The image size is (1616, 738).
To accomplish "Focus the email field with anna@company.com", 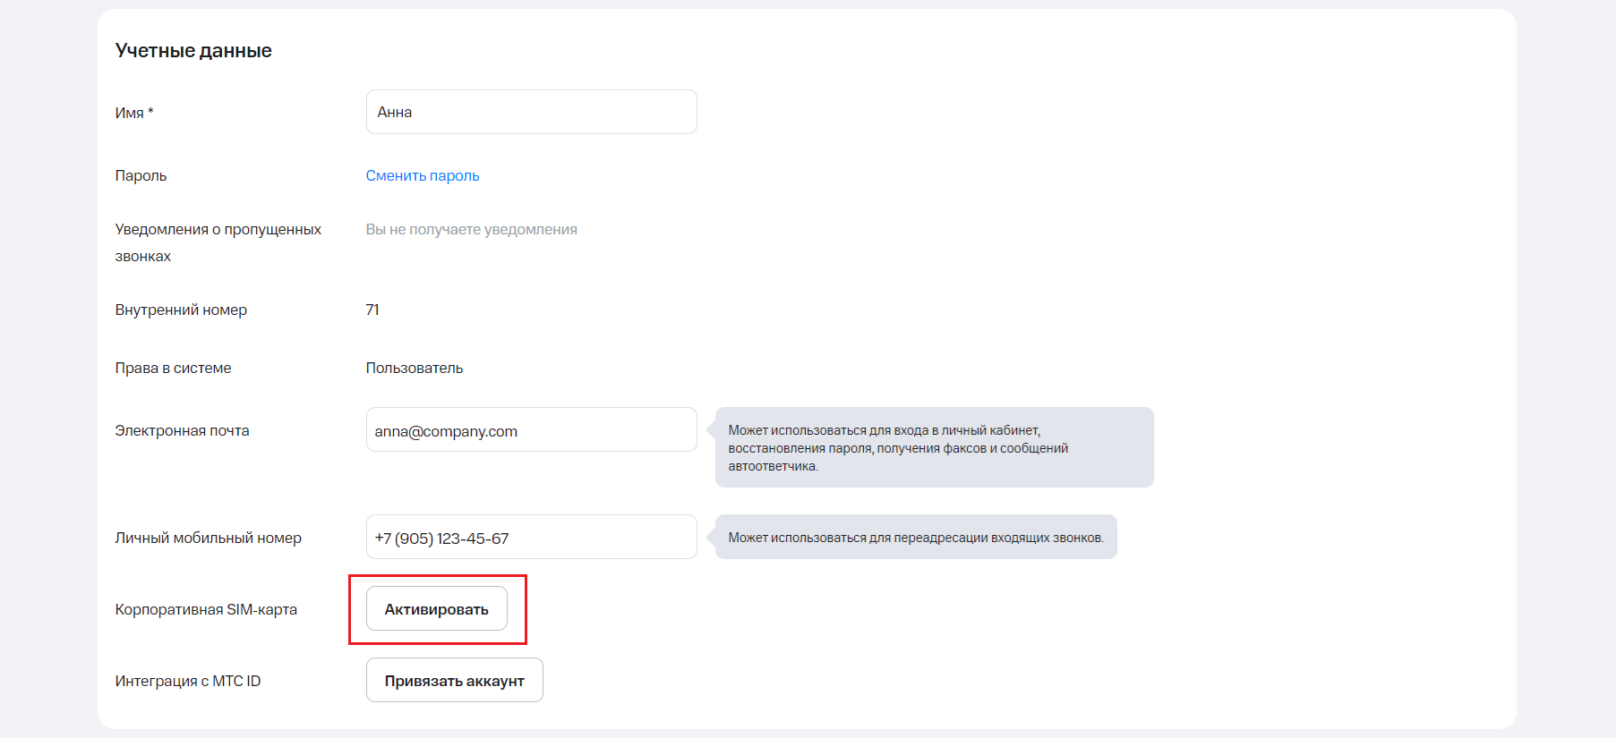I will pyautogui.click(x=531, y=430).
